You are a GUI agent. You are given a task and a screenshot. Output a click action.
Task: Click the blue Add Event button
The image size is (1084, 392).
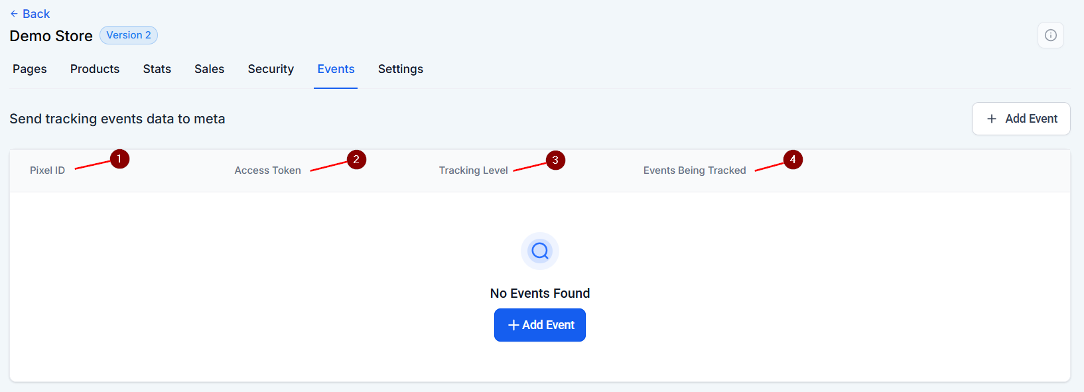540,325
